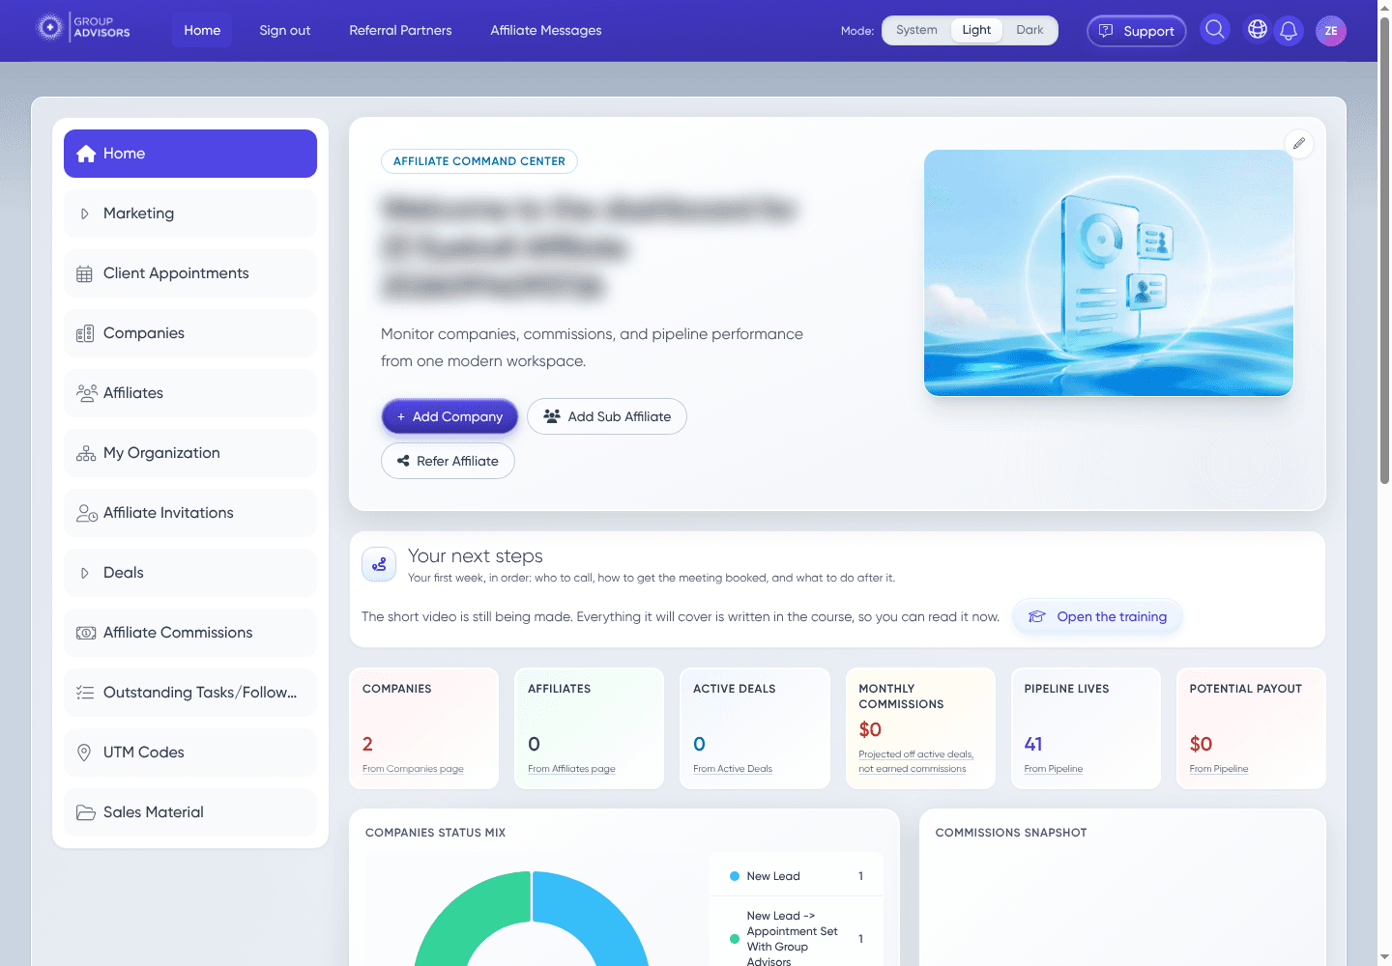Open the From Companies page link
The width and height of the screenshot is (1392, 966).
[413, 769]
